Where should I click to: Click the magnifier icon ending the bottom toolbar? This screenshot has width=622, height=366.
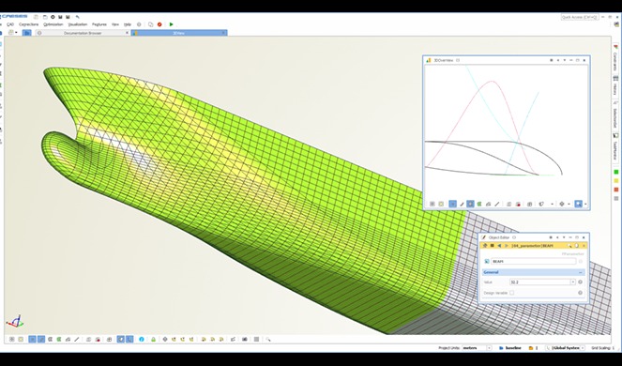tap(268, 340)
